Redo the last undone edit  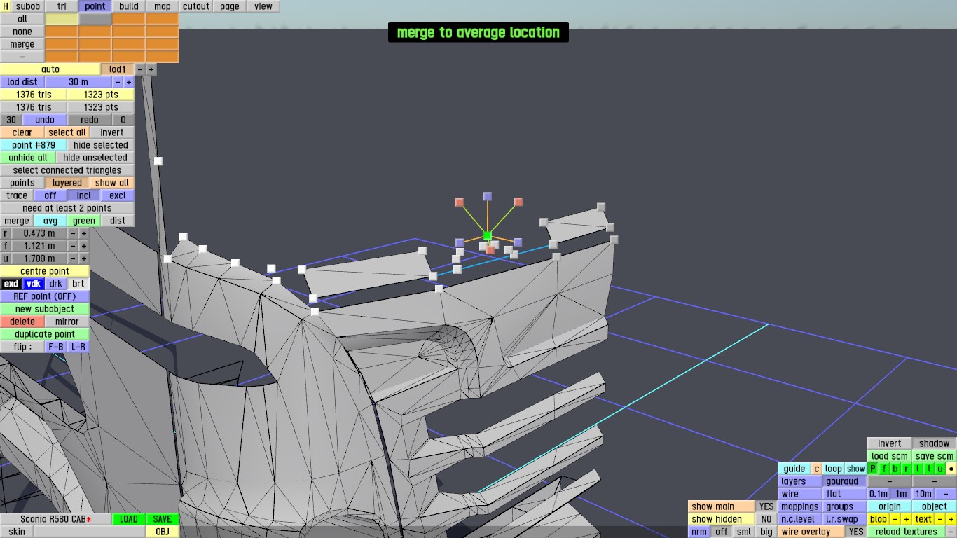[90, 120]
